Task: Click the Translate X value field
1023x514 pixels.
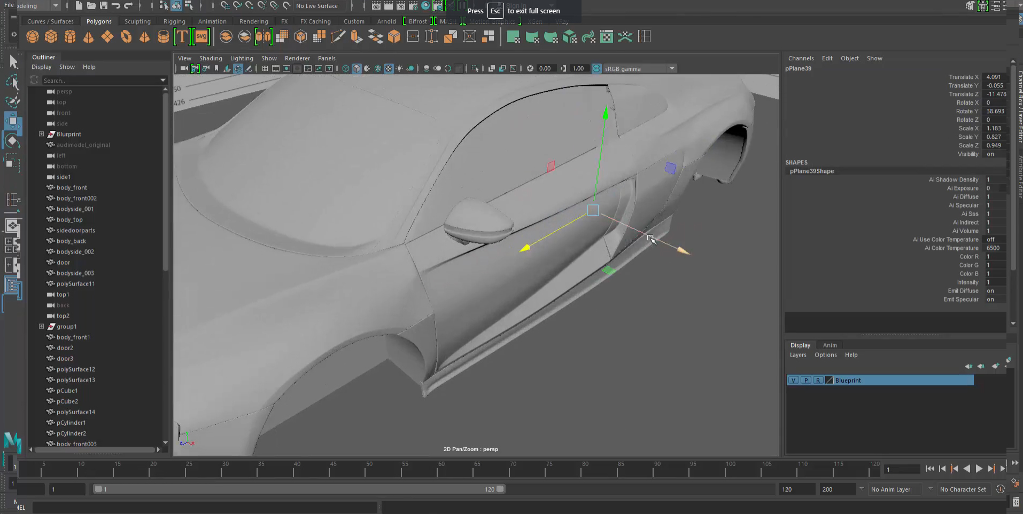Action: 994,77
